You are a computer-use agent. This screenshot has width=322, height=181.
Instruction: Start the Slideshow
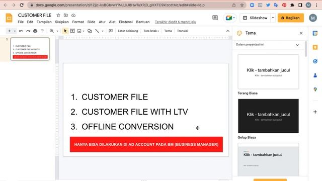255,18
